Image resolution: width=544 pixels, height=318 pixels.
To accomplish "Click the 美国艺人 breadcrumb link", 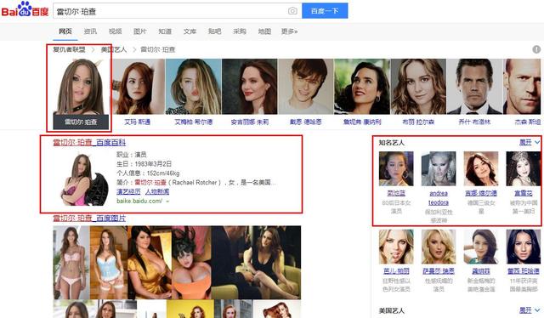I will pos(113,49).
